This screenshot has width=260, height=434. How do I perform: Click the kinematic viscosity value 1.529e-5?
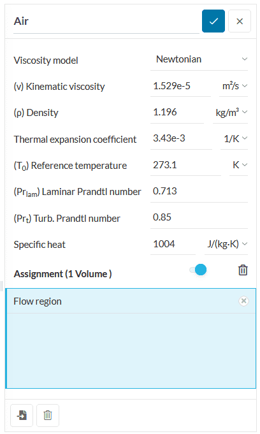[x=180, y=86]
